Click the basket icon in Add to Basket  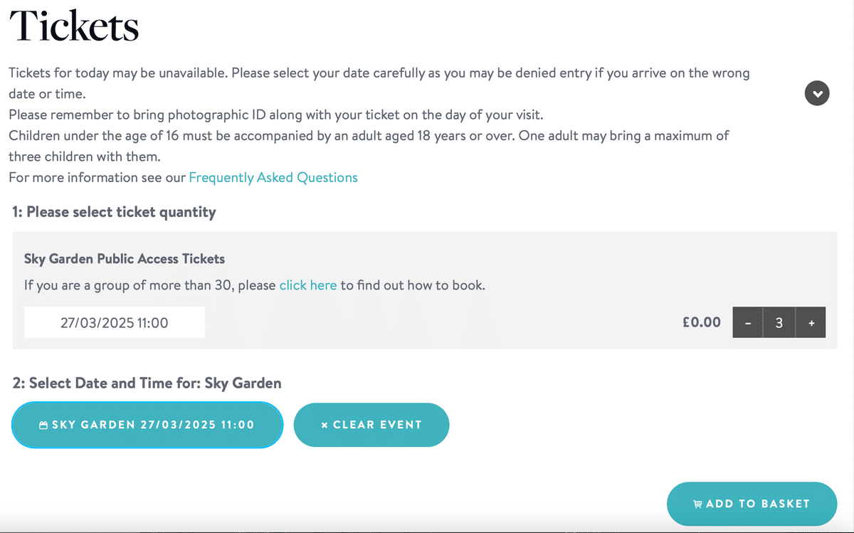coord(697,504)
